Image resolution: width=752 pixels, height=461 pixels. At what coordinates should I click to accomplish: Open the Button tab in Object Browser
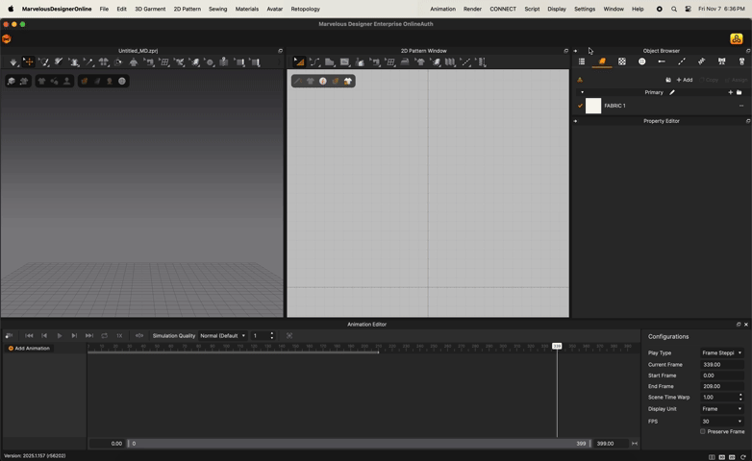642,61
